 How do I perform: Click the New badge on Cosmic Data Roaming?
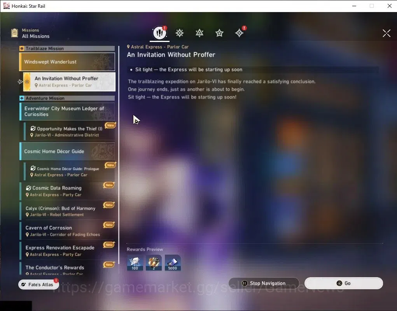click(109, 185)
